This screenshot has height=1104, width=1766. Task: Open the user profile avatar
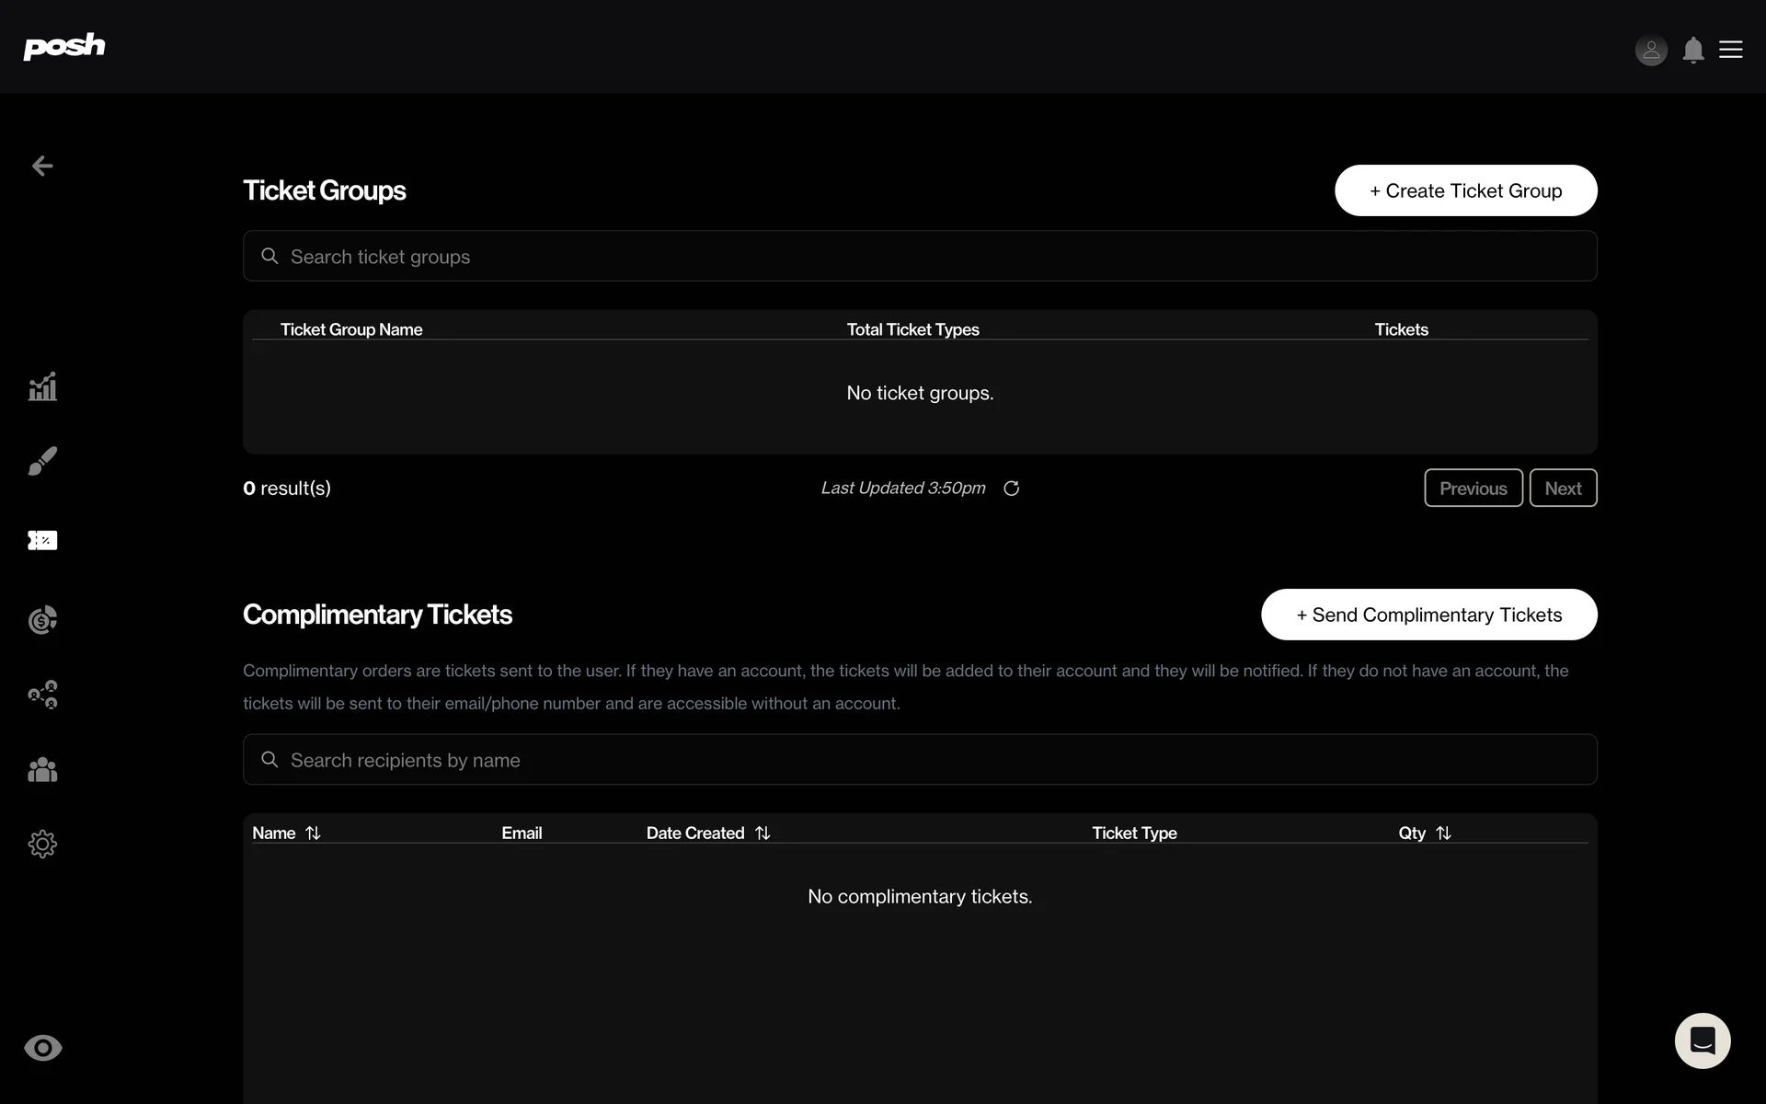pyautogui.click(x=1651, y=50)
